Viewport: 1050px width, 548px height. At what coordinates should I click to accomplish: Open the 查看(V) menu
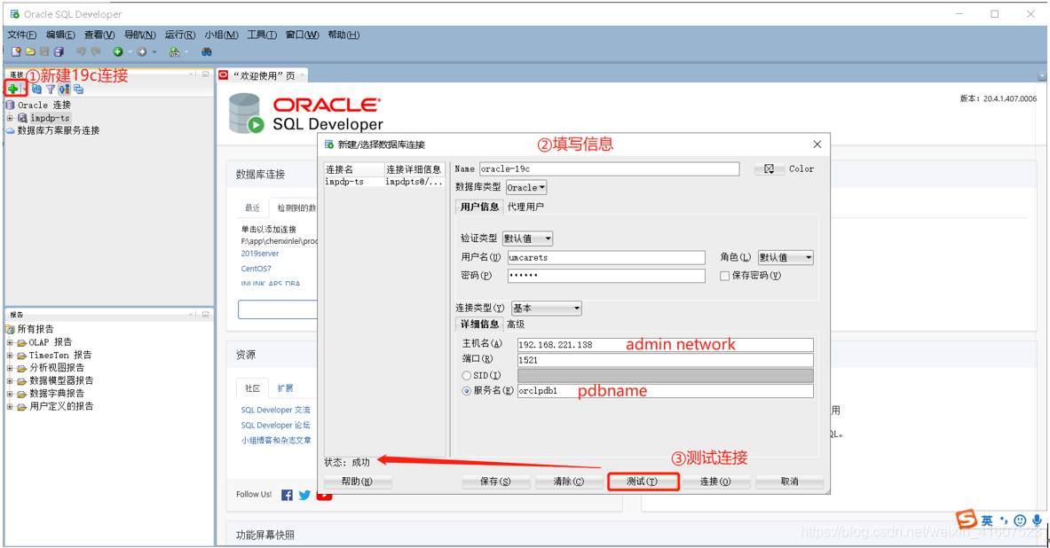(99, 35)
